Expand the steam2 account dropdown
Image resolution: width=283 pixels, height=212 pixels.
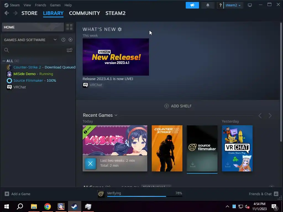click(233, 5)
